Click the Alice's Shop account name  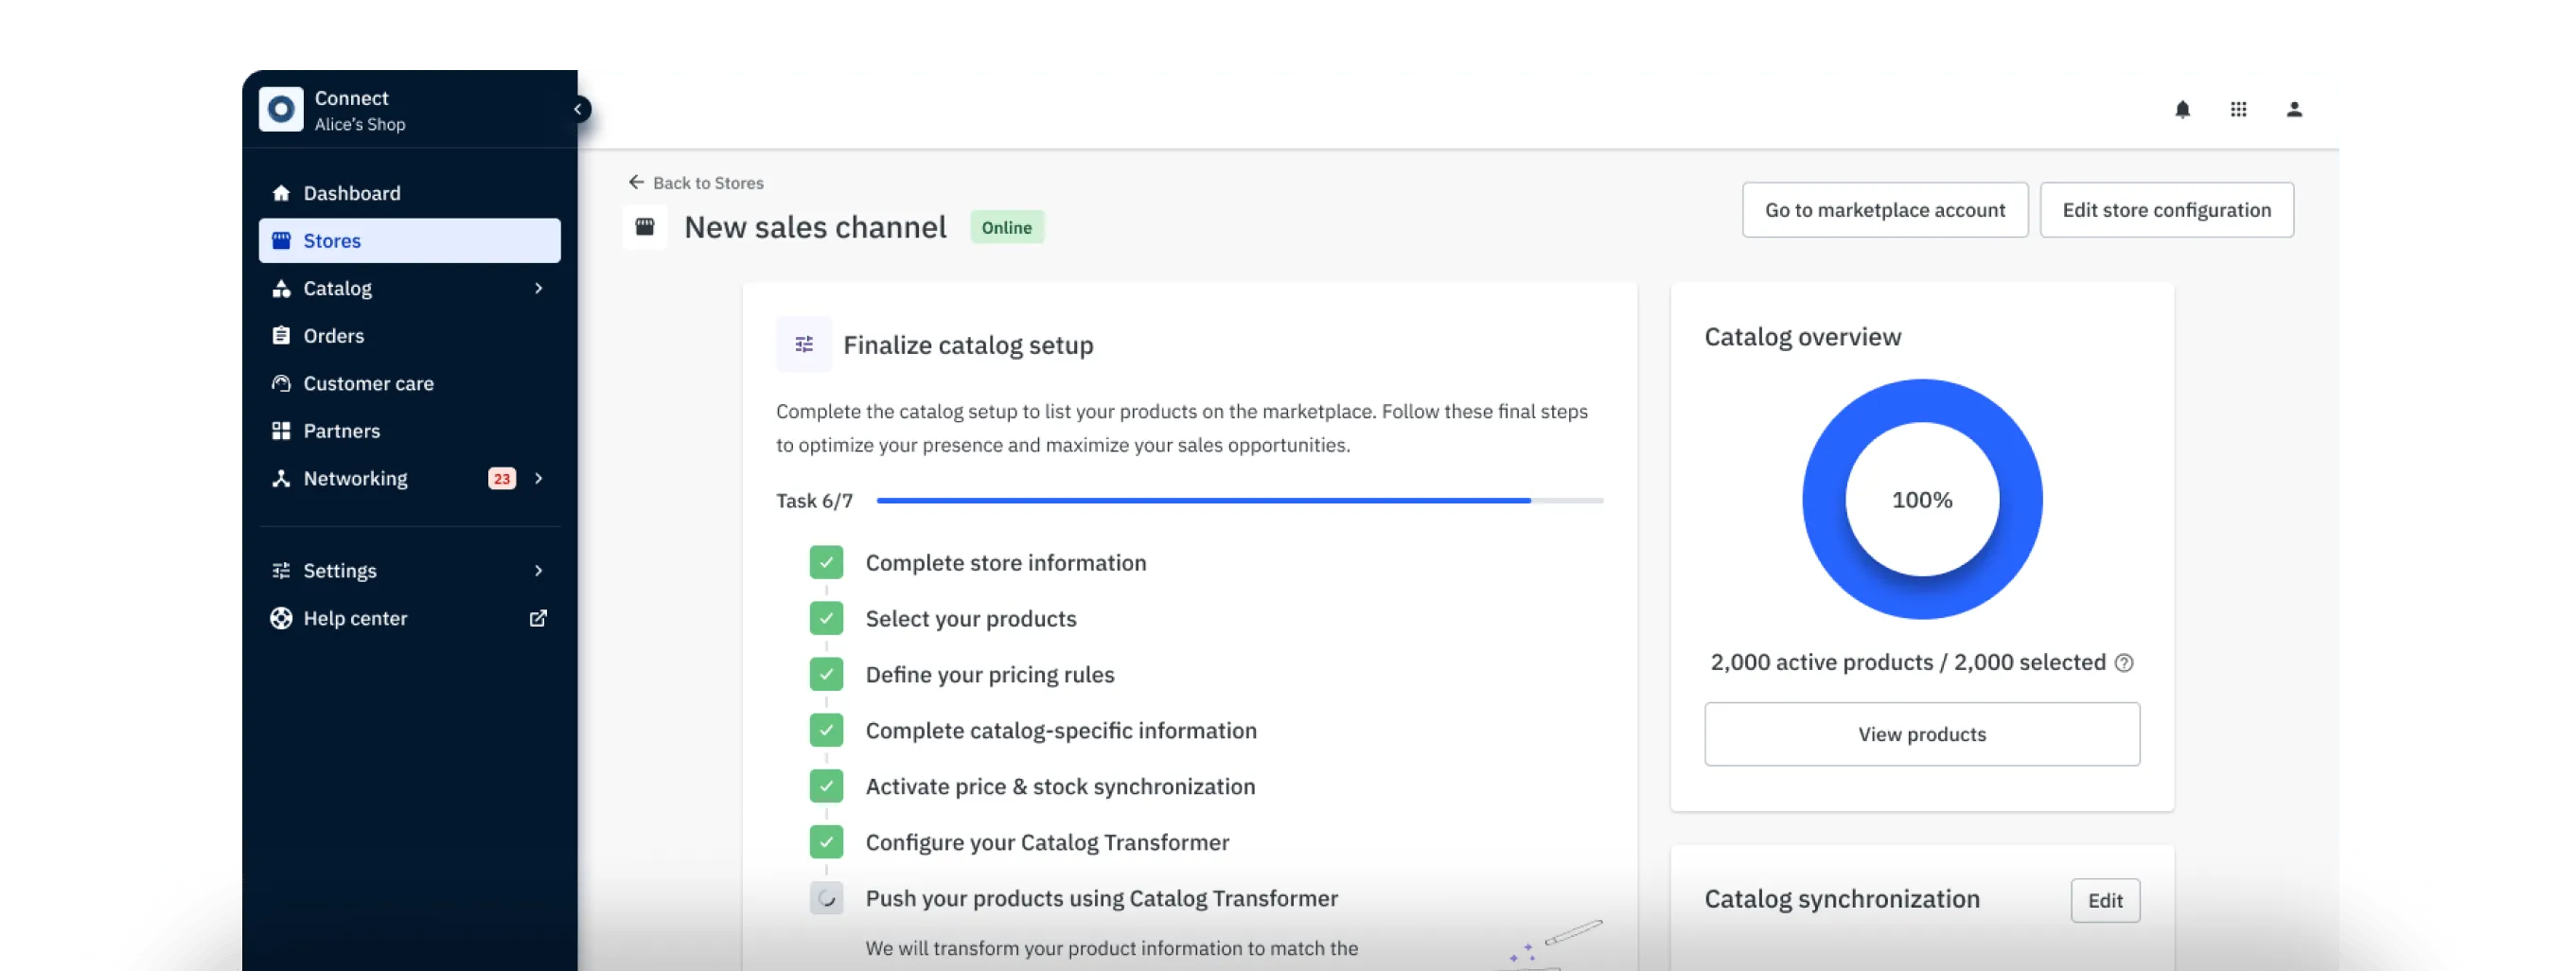point(360,125)
